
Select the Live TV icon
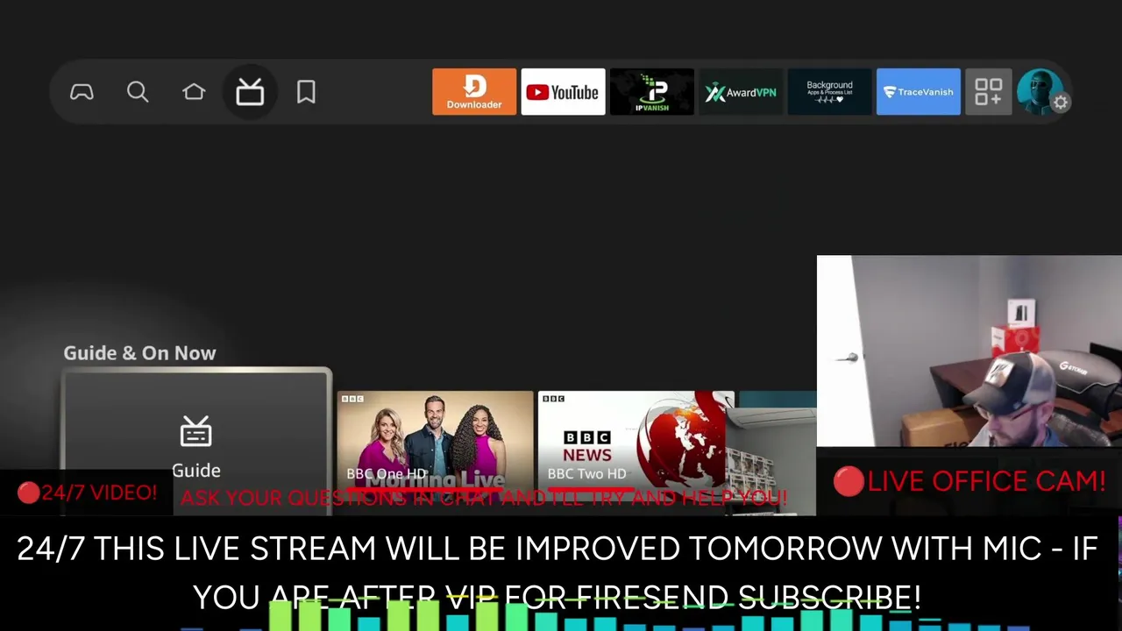click(250, 92)
